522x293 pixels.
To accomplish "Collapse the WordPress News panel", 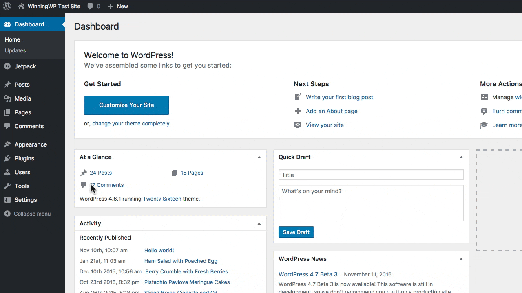I will click(x=461, y=259).
